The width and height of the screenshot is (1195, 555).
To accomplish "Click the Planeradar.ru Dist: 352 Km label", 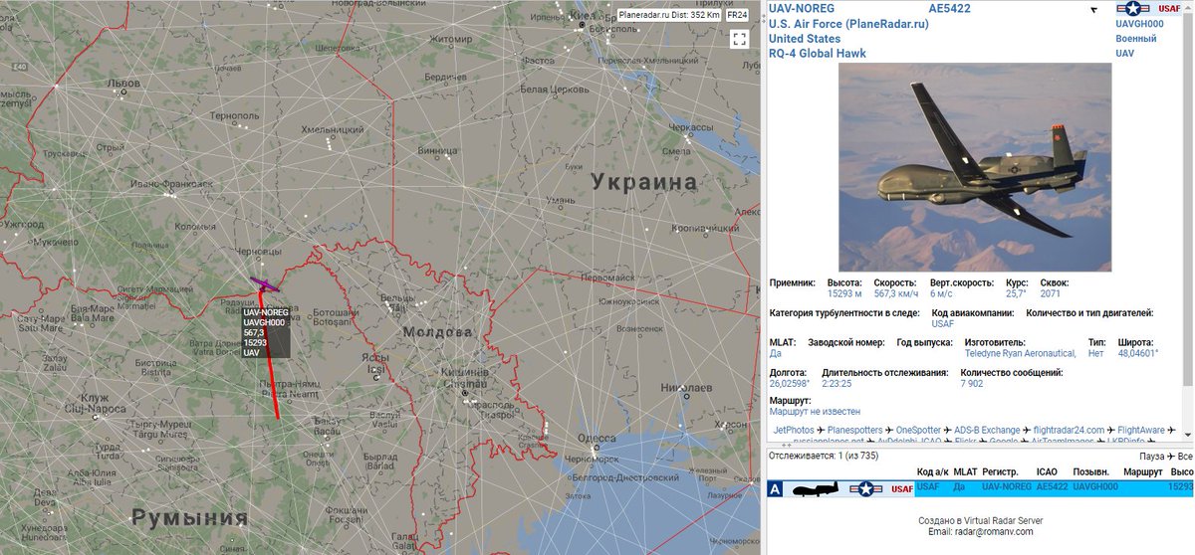I will [x=669, y=15].
